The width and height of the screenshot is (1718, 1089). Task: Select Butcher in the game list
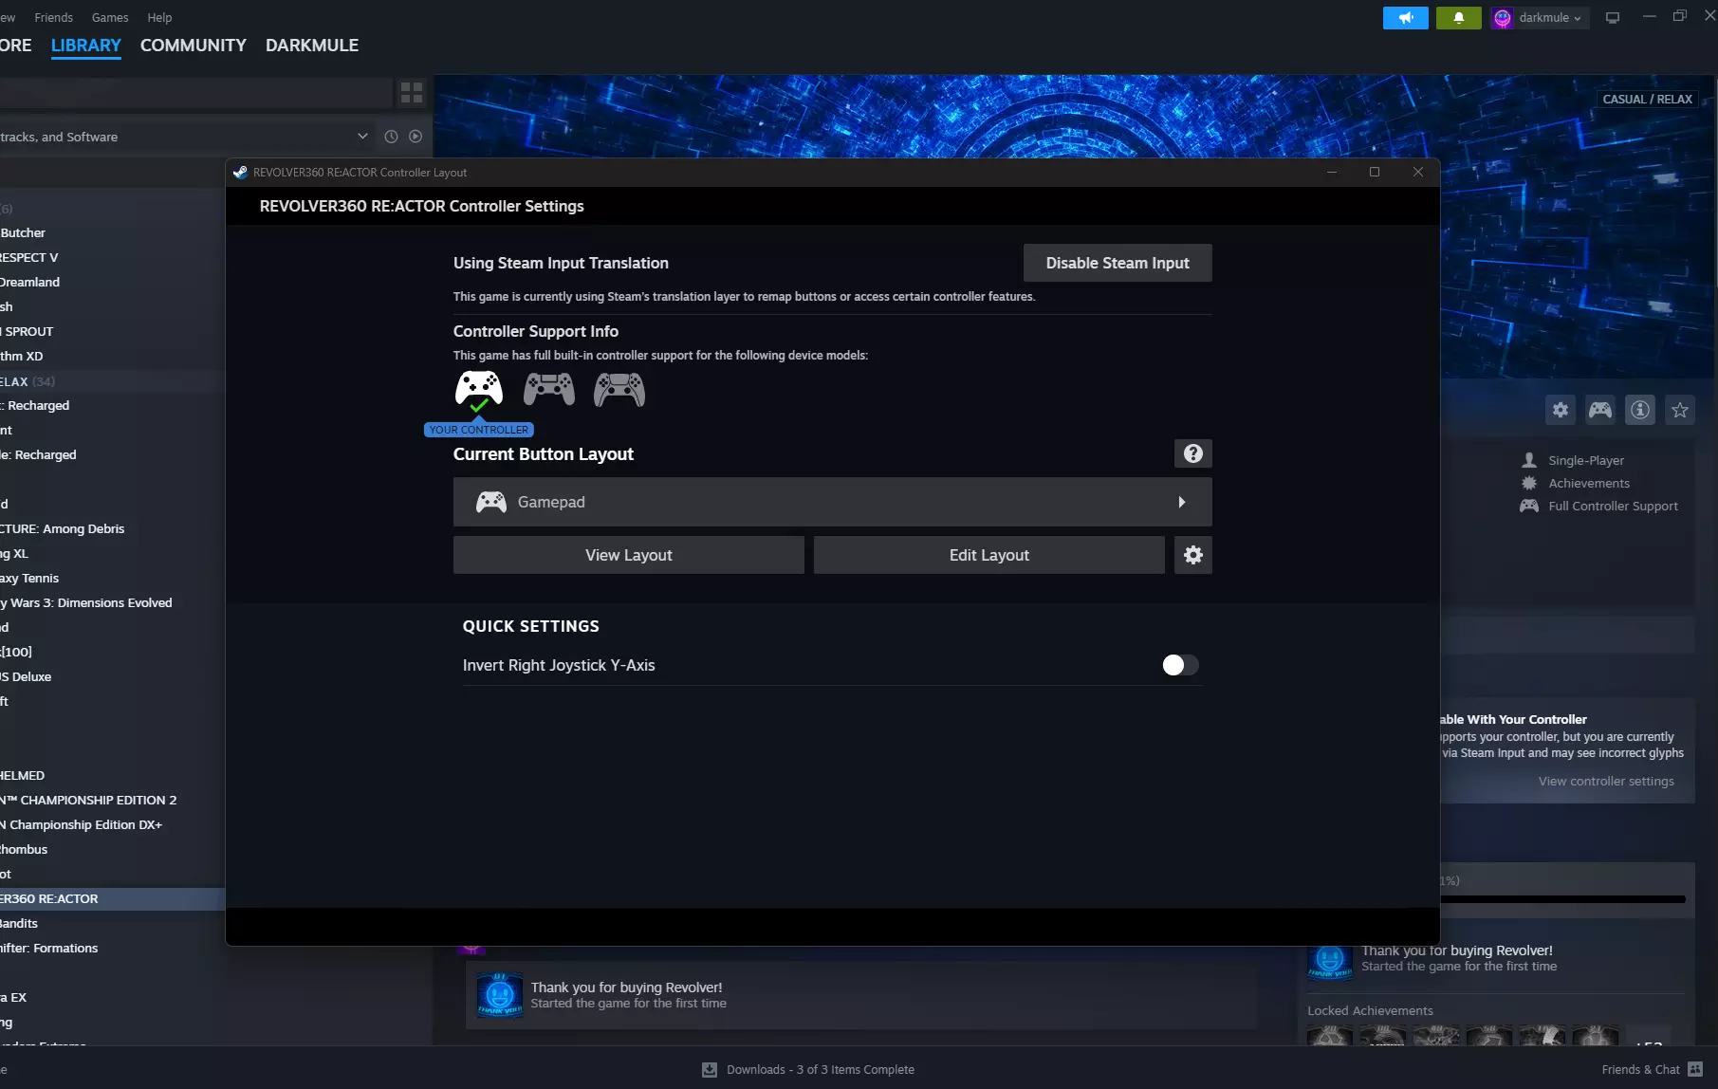click(23, 233)
